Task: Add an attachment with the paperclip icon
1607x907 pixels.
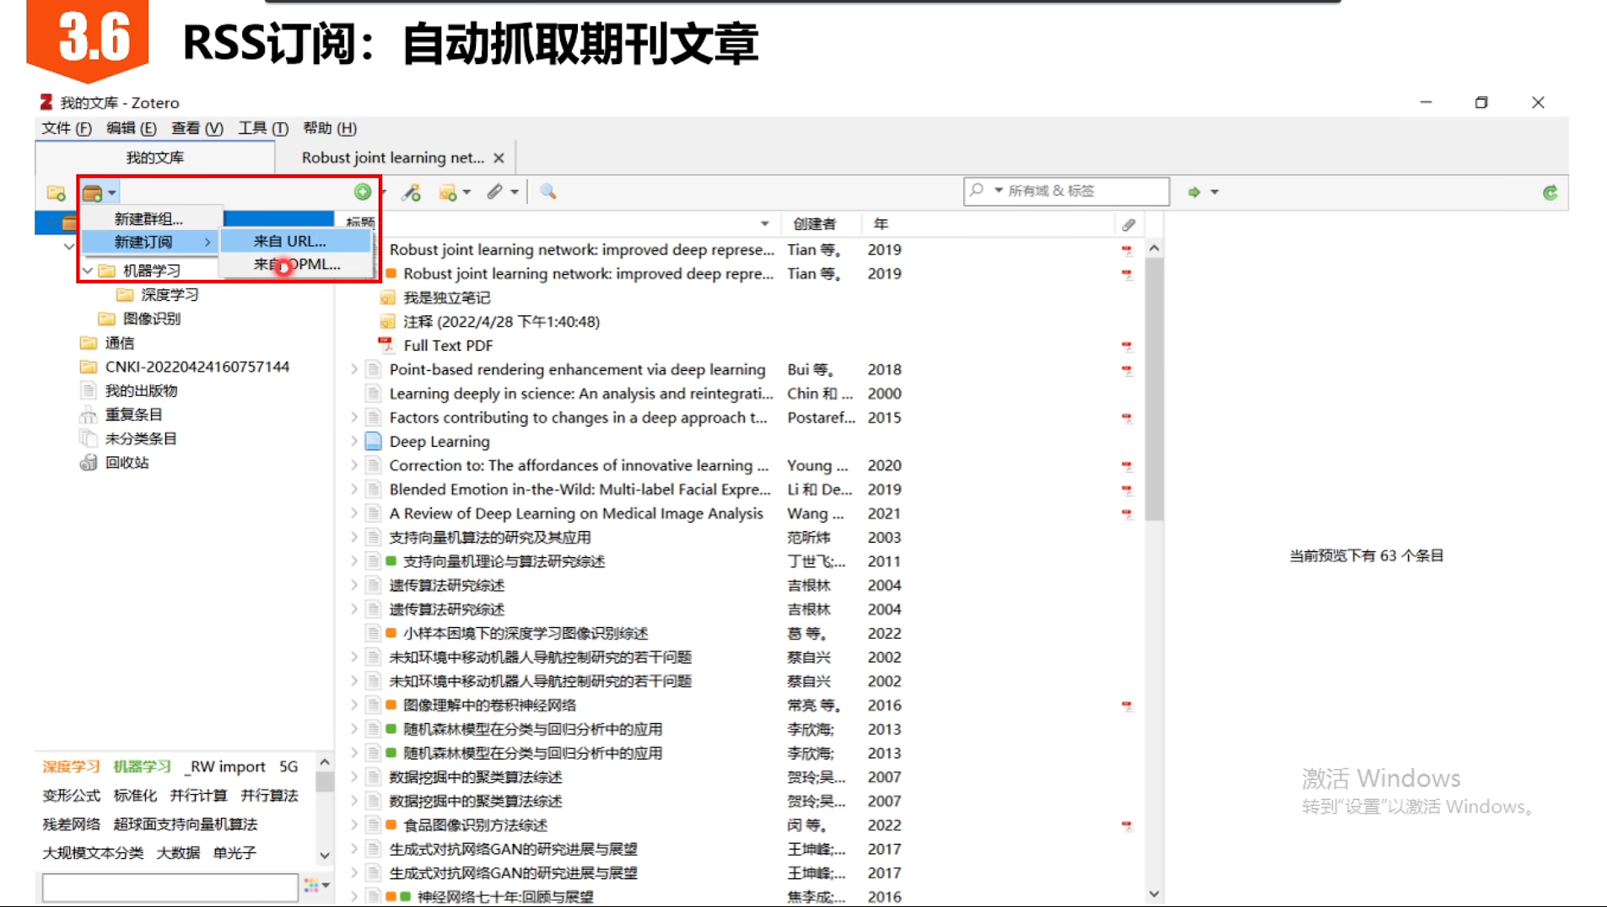Action: coord(494,192)
